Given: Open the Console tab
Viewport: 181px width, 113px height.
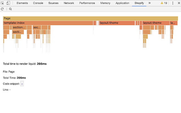Looking at the screenshot, I should (x=38, y=3).
